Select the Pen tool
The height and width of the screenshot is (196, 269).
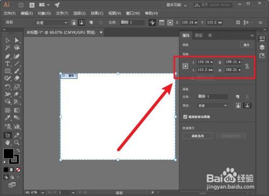click(8, 56)
